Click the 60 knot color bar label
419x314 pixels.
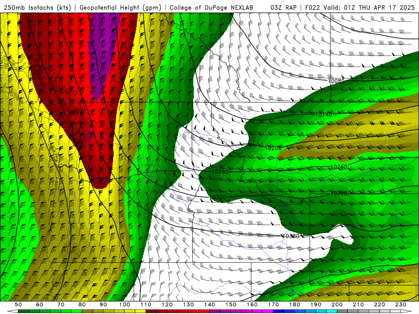pyautogui.click(x=40, y=305)
